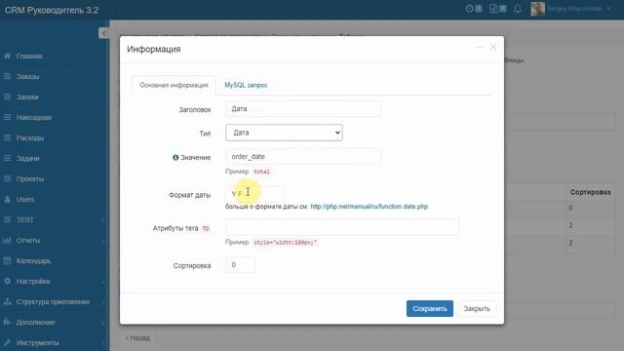Click the Заголовок input field
This screenshot has height=351, width=624.
click(x=303, y=108)
